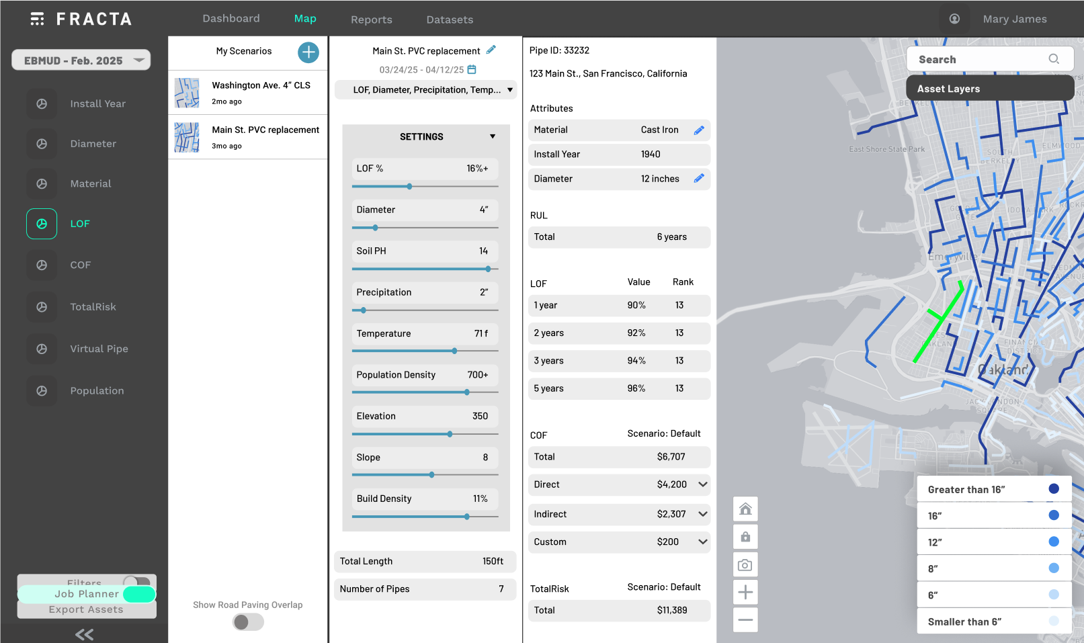Adjust the Build Density slider handle
This screenshot has height=643, width=1084.
click(x=466, y=517)
